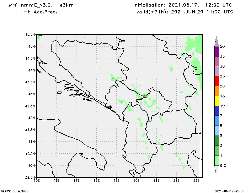
Task: Click the '1-h Acc.Prec.' subtitle
Action: coord(39,12)
